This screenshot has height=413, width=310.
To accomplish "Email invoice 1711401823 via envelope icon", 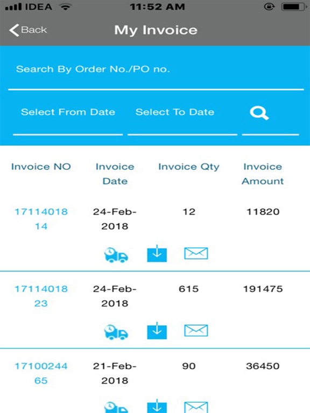I will [x=196, y=331].
